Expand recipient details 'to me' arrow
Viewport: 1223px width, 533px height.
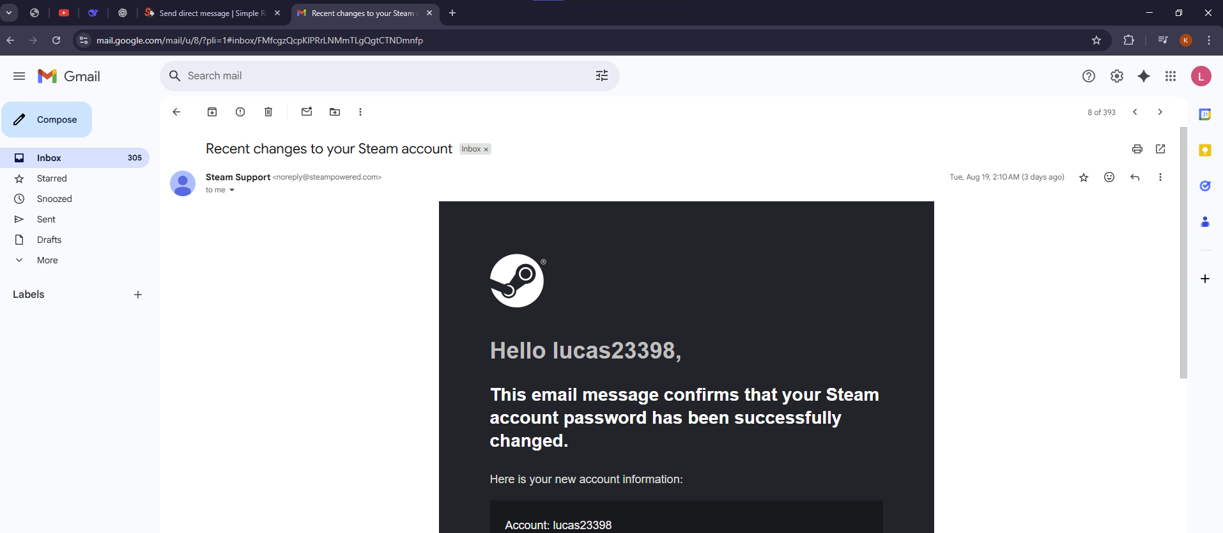(232, 190)
